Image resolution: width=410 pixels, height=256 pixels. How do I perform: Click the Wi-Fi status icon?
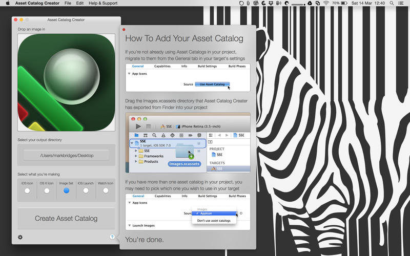[x=326, y=3]
